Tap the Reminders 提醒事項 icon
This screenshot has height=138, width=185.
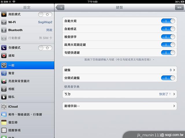click(4, 130)
